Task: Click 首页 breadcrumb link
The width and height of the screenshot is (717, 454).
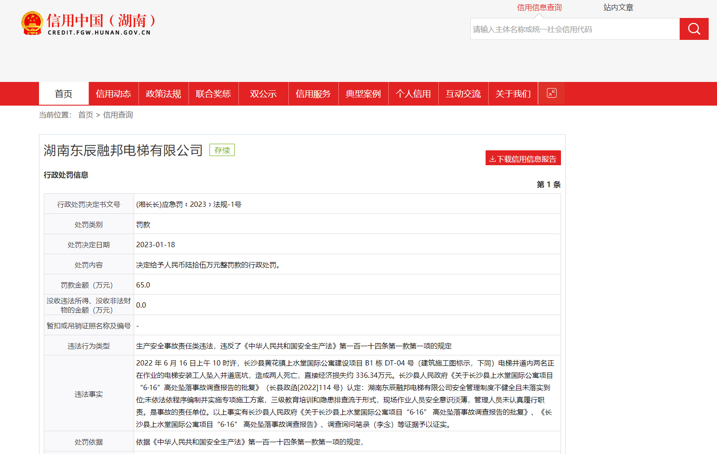Action: click(85, 115)
